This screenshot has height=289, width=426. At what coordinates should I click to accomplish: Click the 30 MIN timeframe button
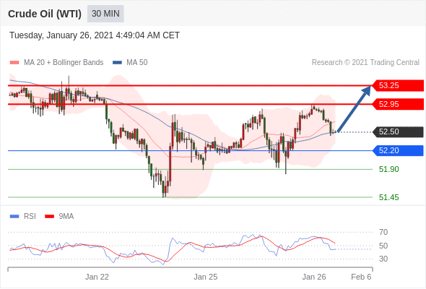[105, 14]
